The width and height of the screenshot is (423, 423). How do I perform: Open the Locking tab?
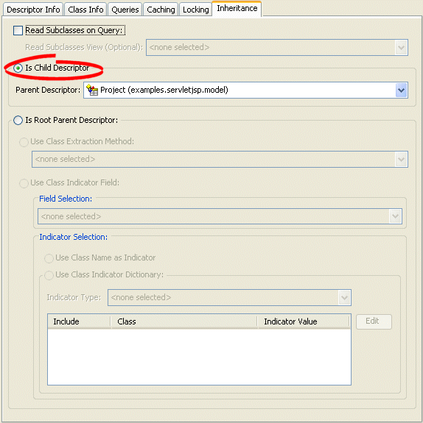click(x=196, y=10)
